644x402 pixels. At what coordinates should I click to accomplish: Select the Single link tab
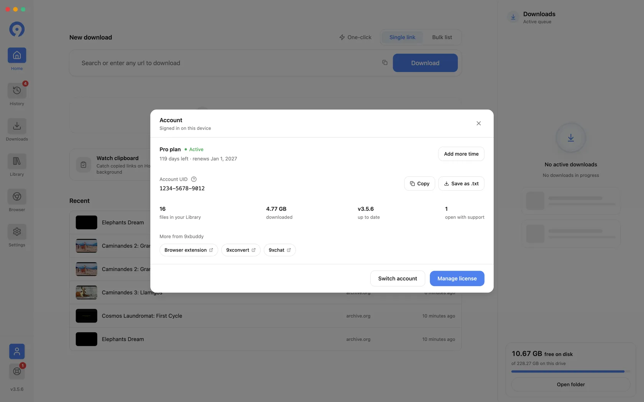pyautogui.click(x=402, y=37)
